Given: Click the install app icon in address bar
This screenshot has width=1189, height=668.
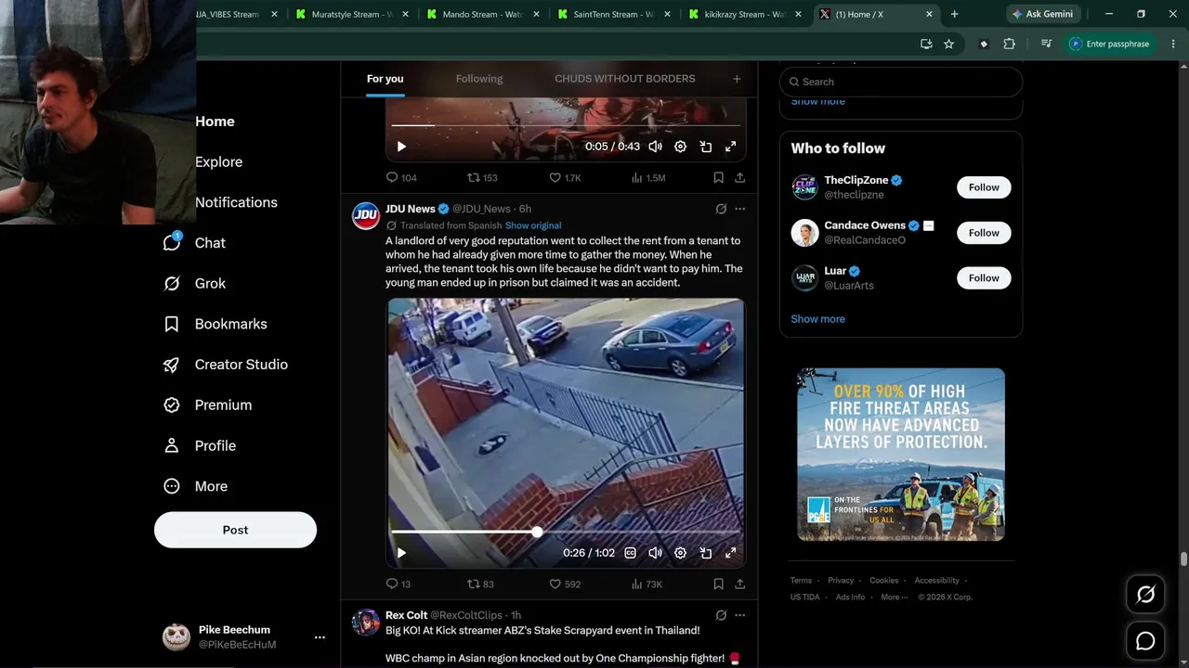Looking at the screenshot, I should (x=926, y=44).
